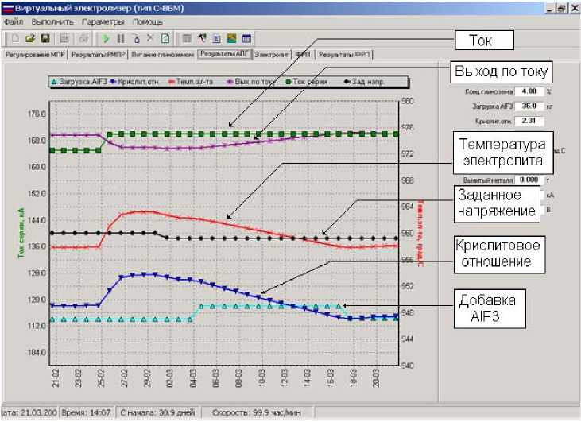This screenshot has height=422, width=581.
Task: Click the landscape picture icon in toolbar
Action: (231, 38)
